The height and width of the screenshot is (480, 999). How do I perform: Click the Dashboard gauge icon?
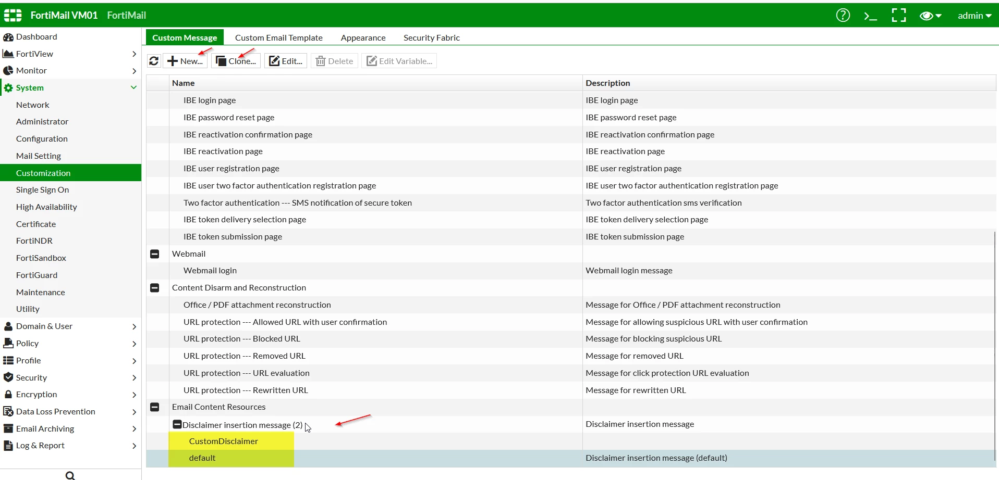[x=8, y=37]
